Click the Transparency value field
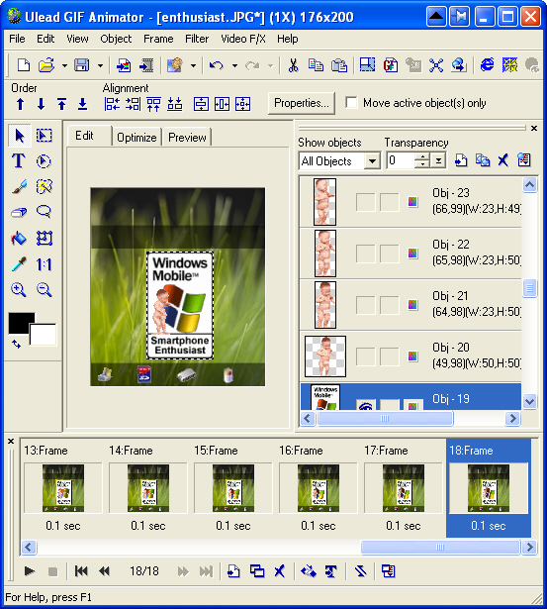The width and height of the screenshot is (547, 609). [x=401, y=160]
